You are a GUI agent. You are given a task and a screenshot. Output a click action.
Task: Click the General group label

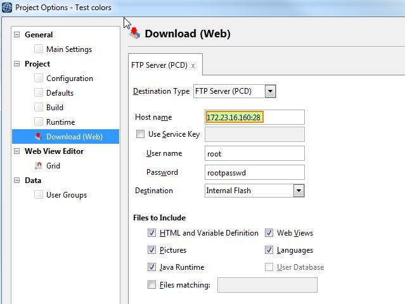[39, 35]
